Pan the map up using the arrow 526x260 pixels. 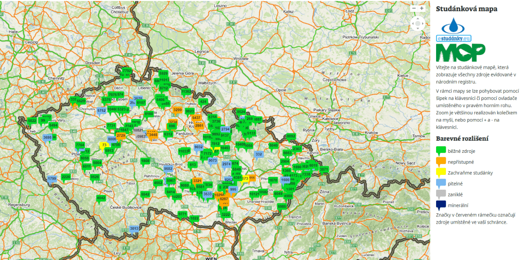[x=418, y=18]
